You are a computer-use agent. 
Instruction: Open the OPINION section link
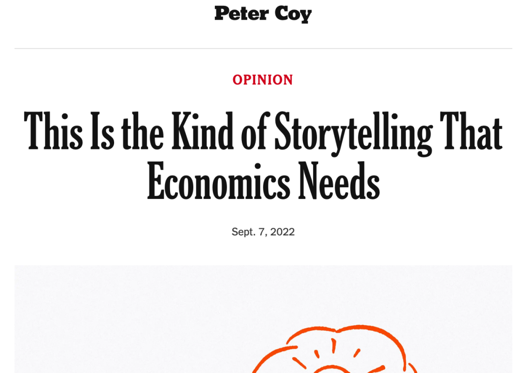tap(263, 80)
